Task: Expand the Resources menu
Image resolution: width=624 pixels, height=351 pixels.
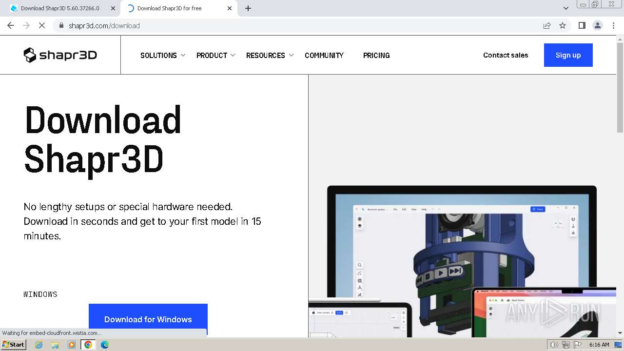Action: click(270, 55)
